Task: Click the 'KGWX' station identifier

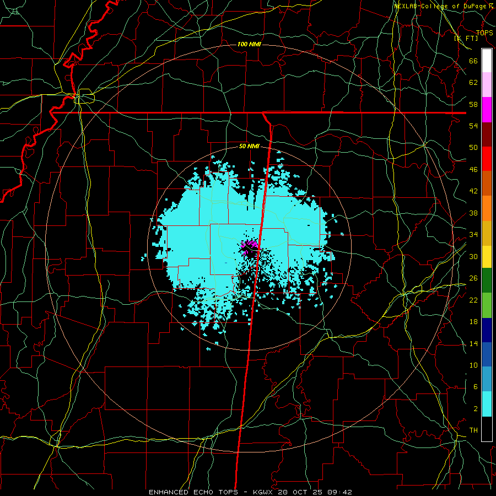Action: (x=263, y=492)
